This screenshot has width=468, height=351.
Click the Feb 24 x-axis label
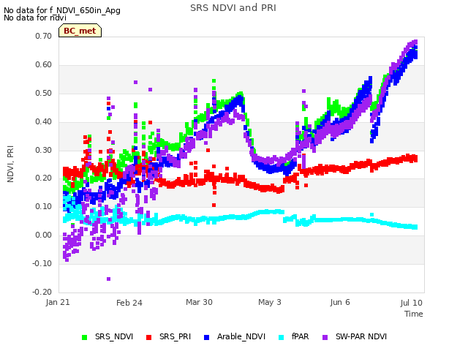coord(129,303)
